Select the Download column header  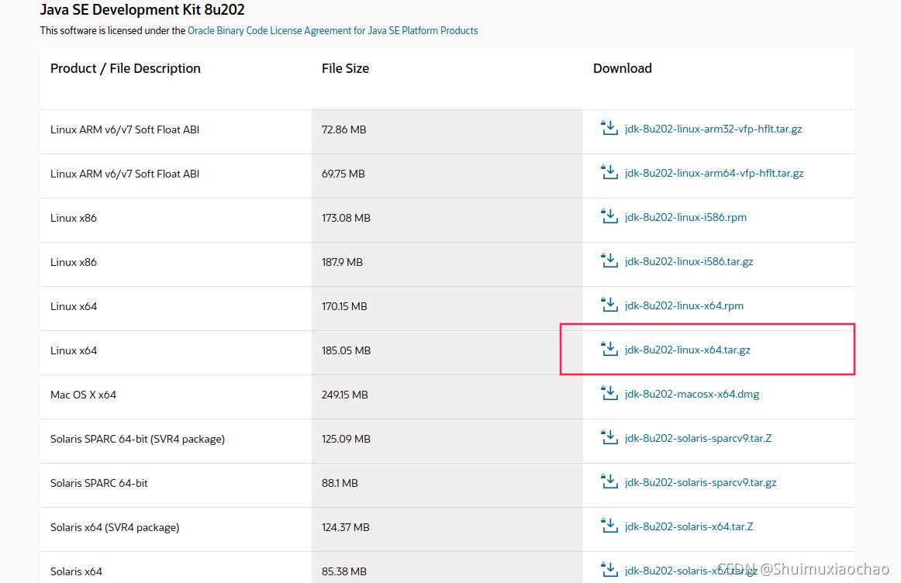pyautogui.click(x=623, y=68)
